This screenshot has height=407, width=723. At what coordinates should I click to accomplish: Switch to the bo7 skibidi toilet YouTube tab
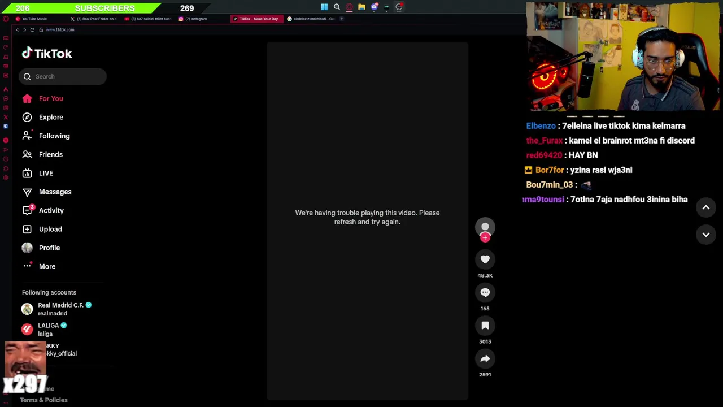tap(149, 19)
